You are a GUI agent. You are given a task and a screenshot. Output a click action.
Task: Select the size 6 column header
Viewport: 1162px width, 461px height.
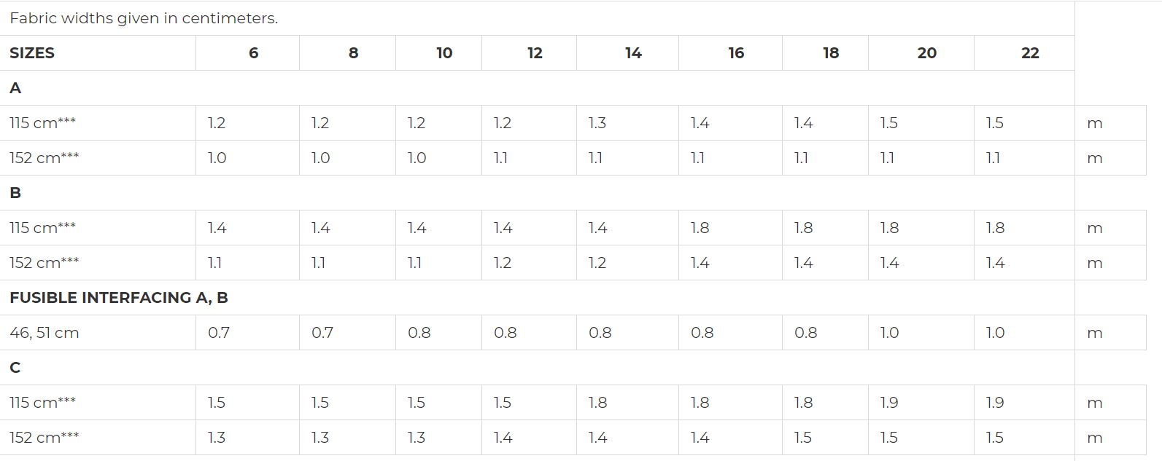(248, 53)
